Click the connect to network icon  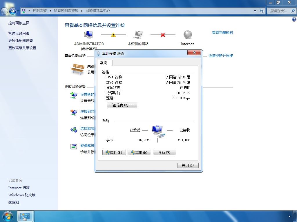[74, 112]
